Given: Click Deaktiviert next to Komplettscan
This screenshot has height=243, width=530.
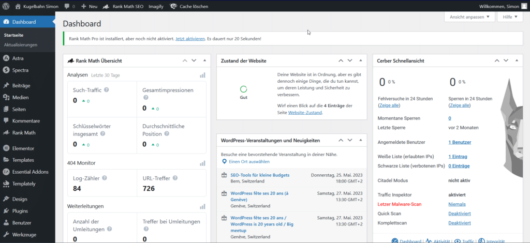Looking at the screenshot, I should coord(460,223).
